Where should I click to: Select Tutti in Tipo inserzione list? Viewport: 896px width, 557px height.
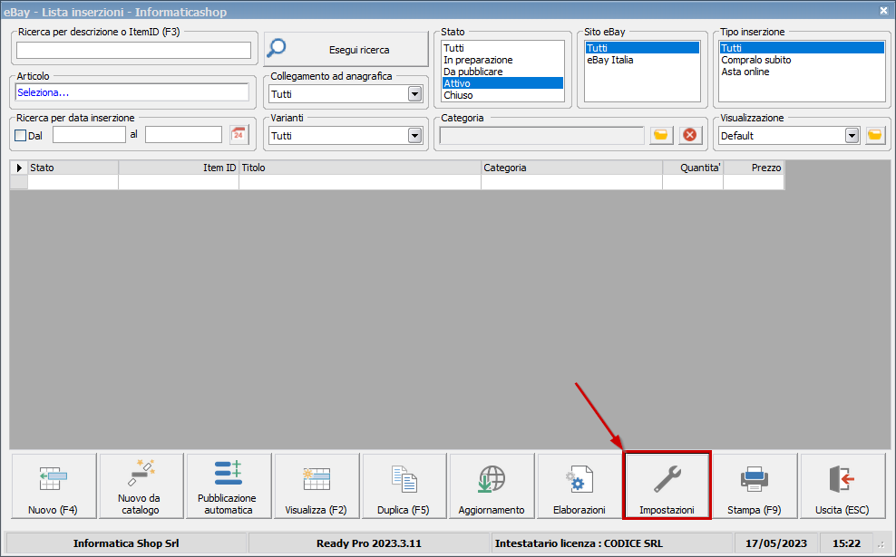(802, 48)
